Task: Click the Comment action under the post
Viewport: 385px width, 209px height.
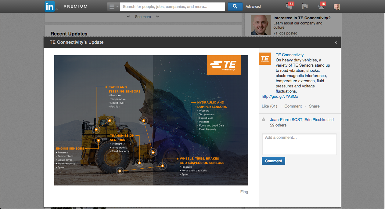Action: tap(293, 106)
